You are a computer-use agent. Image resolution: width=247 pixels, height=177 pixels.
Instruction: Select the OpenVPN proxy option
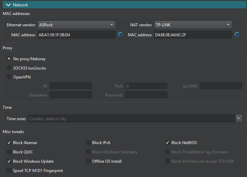tap(9, 78)
